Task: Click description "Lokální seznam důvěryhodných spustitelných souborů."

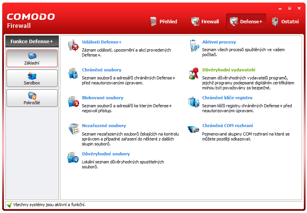Action: pyautogui.click(x=123, y=165)
